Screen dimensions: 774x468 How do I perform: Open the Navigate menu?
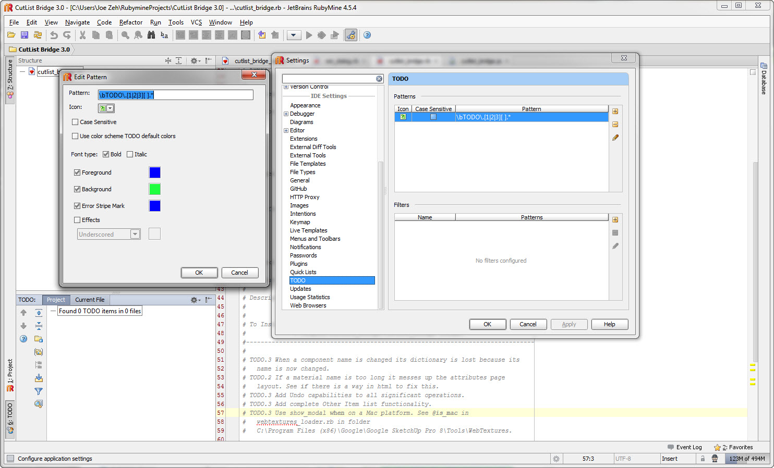coord(77,22)
